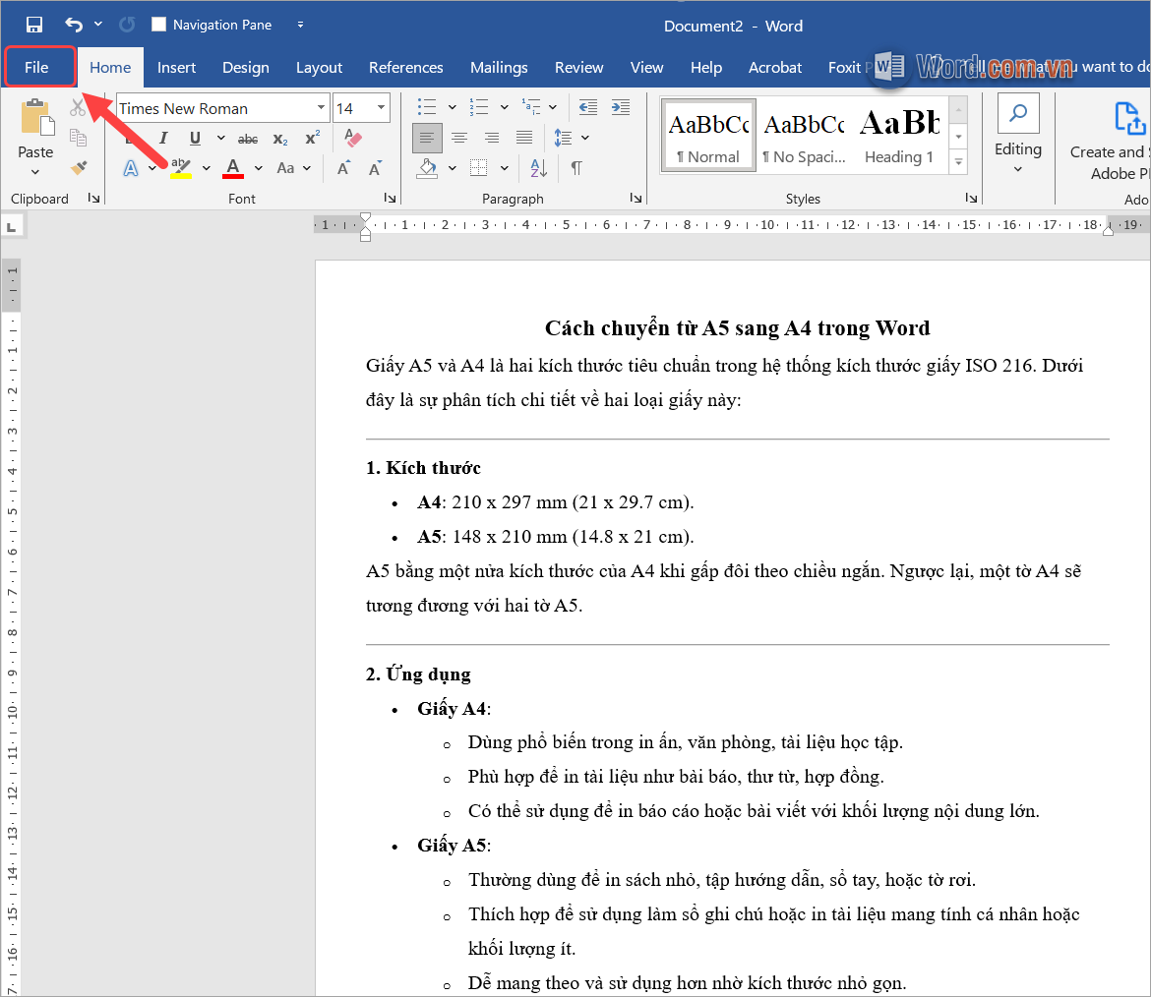1151x997 pixels.
Task: Apply the Normal style
Action: click(x=708, y=137)
